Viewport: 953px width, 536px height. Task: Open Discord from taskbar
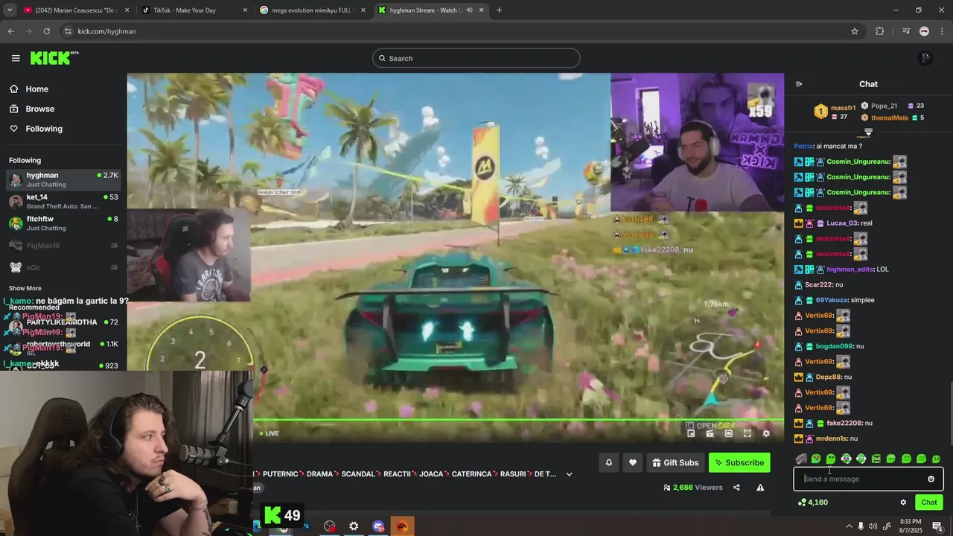click(x=378, y=526)
